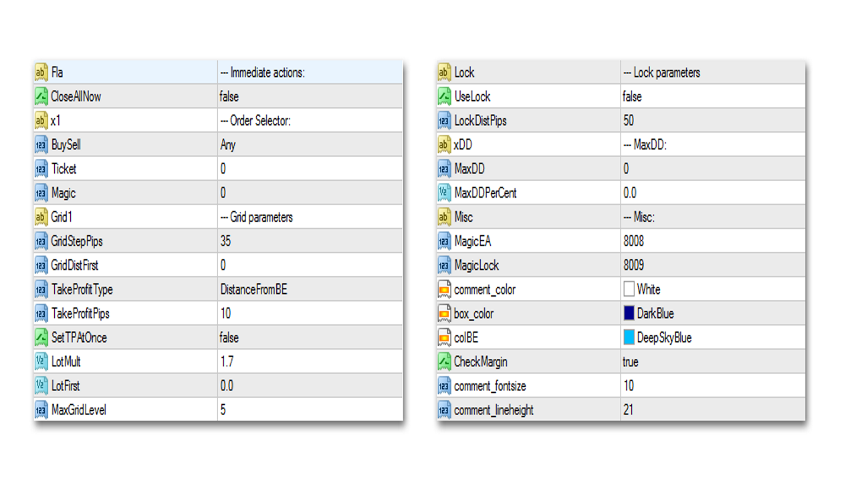Image resolution: width=856 pixels, height=481 pixels.
Task: Select the Lock parameters header row
Action: pyautogui.click(x=621, y=73)
